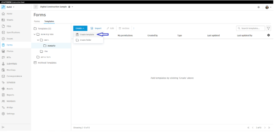The height and width of the screenshot is (132, 276).
Task: Navigate to Issues in sidebar
Action: click(x=10, y=38)
